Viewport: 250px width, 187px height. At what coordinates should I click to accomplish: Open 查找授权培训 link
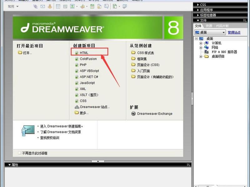coord(50,138)
